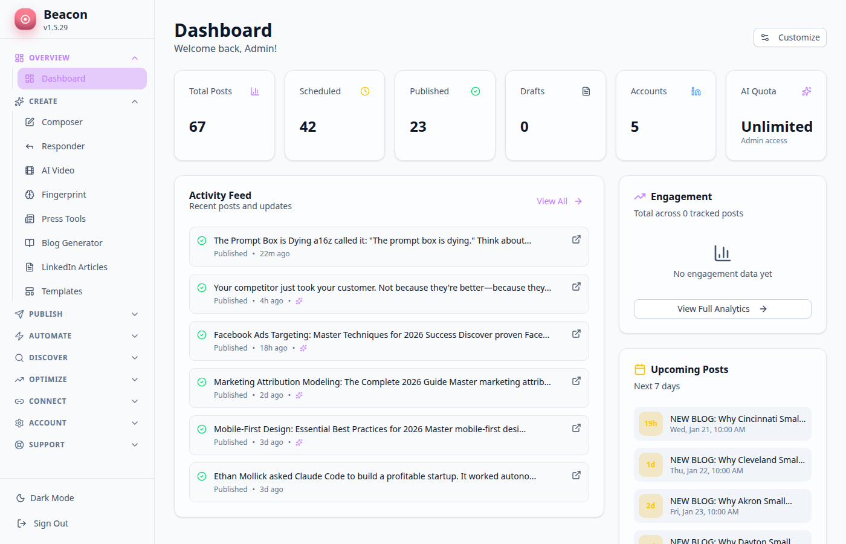Select the Composer icon in sidebar
Viewport: 846px width, 544px height.
coord(28,121)
